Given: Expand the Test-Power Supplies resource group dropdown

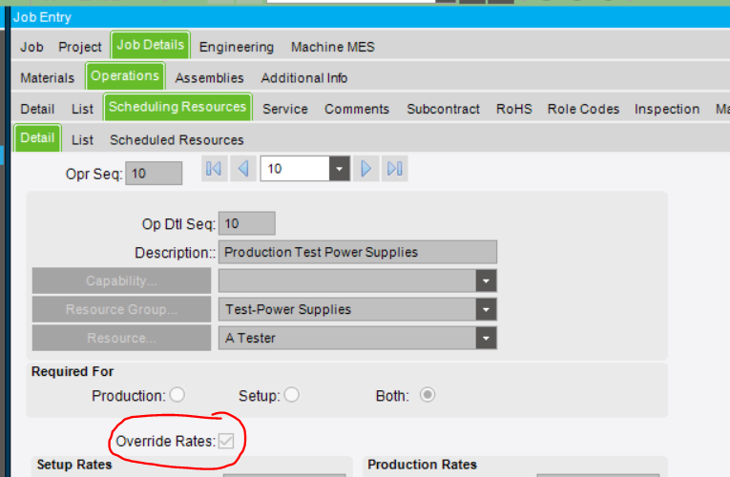Looking at the screenshot, I should point(486,309).
